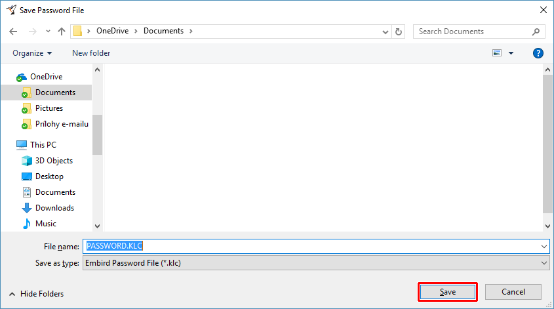Image resolution: width=554 pixels, height=309 pixels.
Task: Click file list scrollbar up arrow
Action: coord(547,70)
